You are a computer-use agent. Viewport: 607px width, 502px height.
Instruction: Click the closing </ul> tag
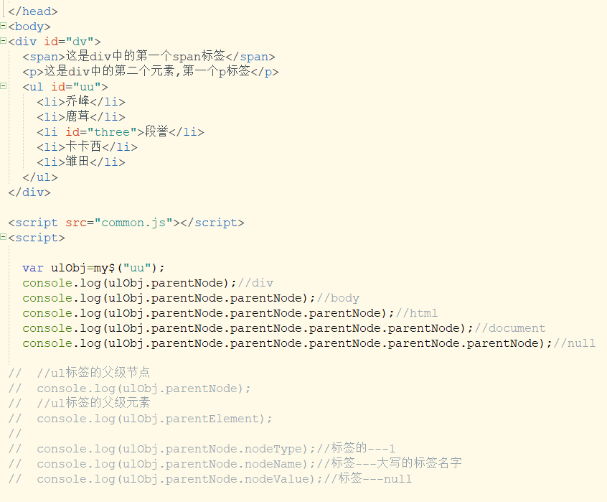[x=40, y=177]
